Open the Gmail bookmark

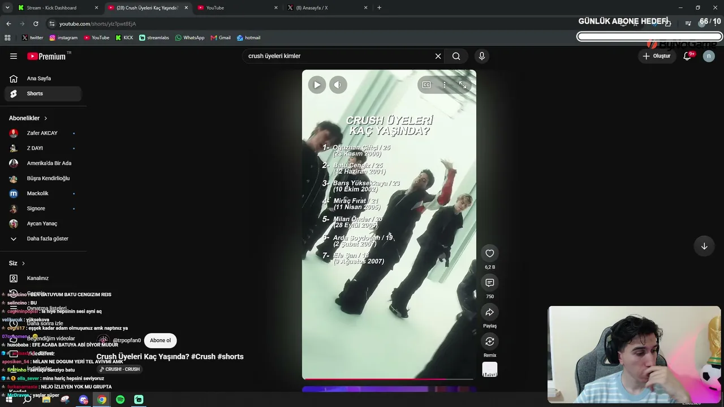coord(221,38)
